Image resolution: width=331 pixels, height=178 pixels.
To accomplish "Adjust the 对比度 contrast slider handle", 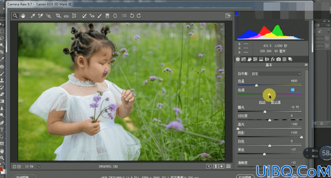I will click(269, 120).
